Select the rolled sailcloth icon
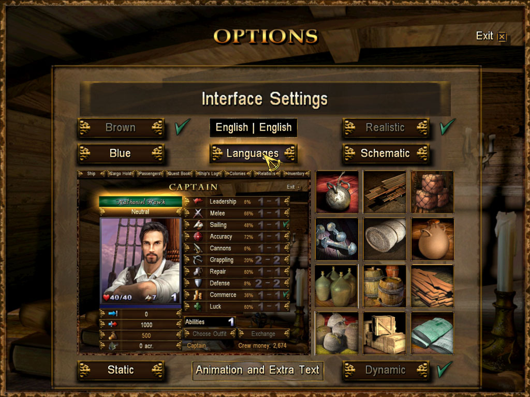 click(385, 239)
